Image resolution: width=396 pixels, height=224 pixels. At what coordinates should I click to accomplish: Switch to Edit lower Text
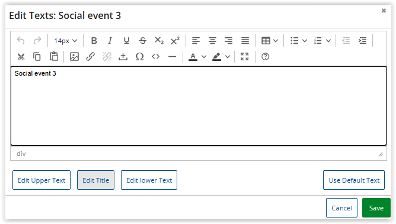(149, 180)
